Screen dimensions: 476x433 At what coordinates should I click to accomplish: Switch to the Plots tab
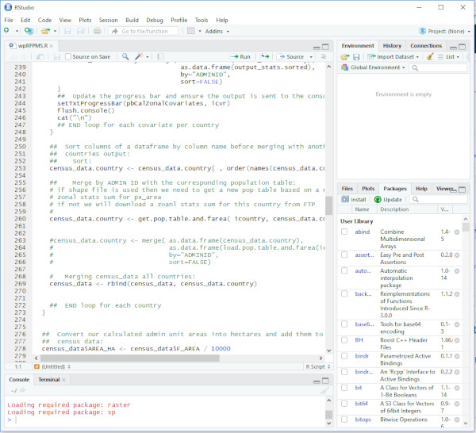[368, 189]
